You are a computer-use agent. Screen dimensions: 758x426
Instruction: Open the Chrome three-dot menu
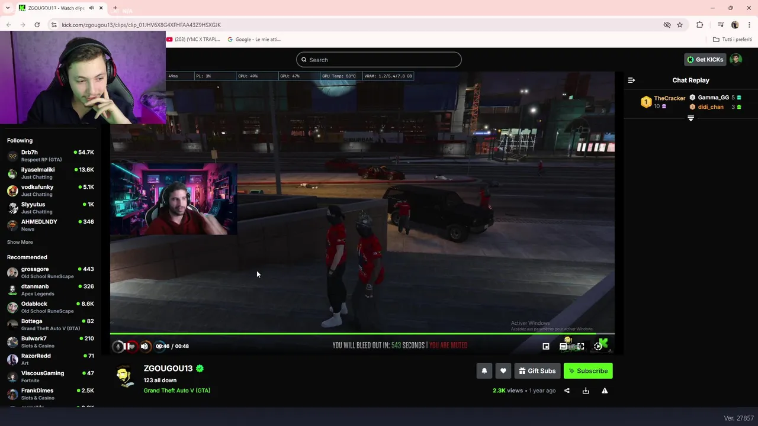point(749,25)
